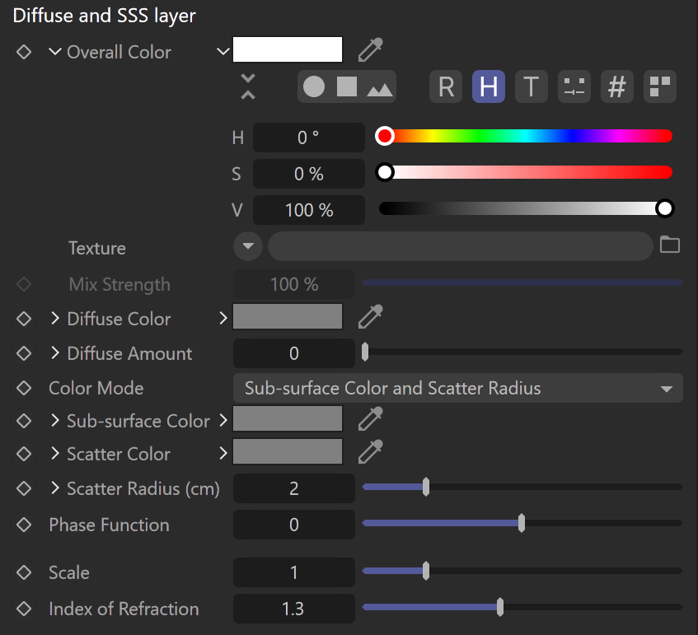The image size is (698, 635).
Task: Select the color from picture mode icon
Action: [380, 88]
